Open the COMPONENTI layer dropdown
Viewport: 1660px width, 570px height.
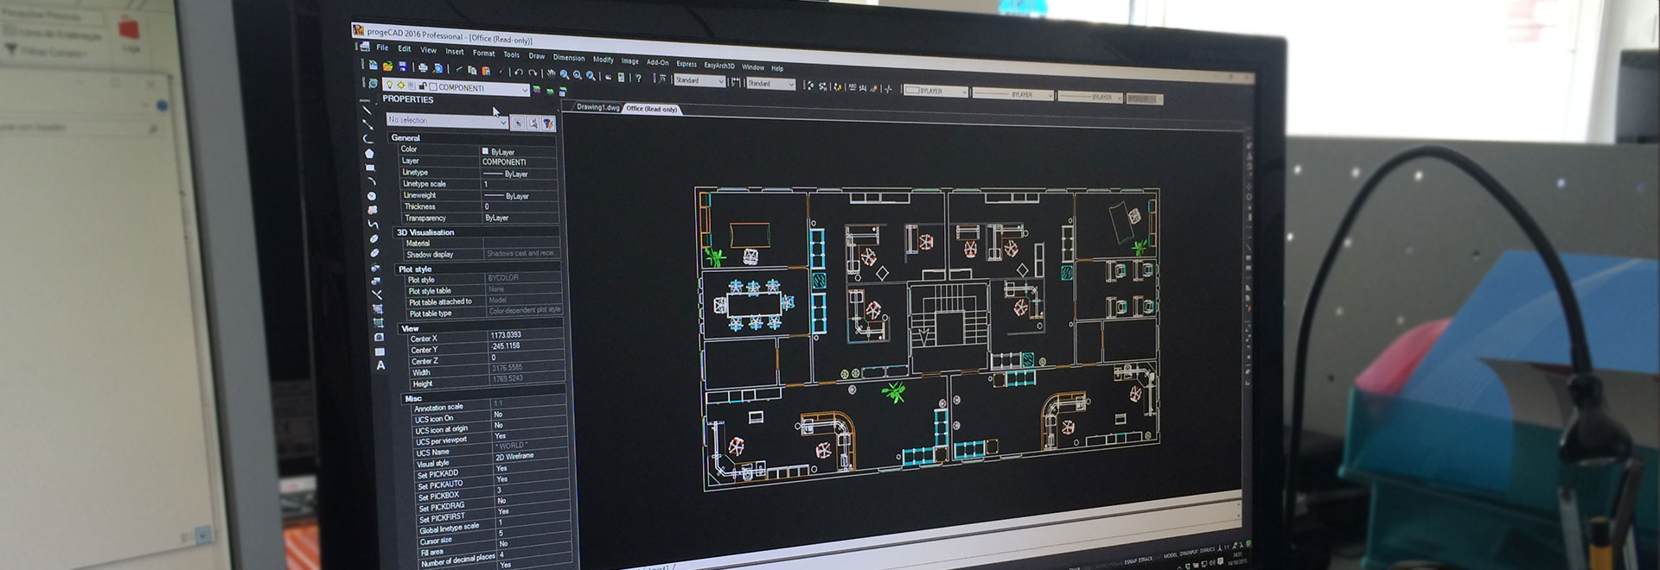(x=524, y=90)
